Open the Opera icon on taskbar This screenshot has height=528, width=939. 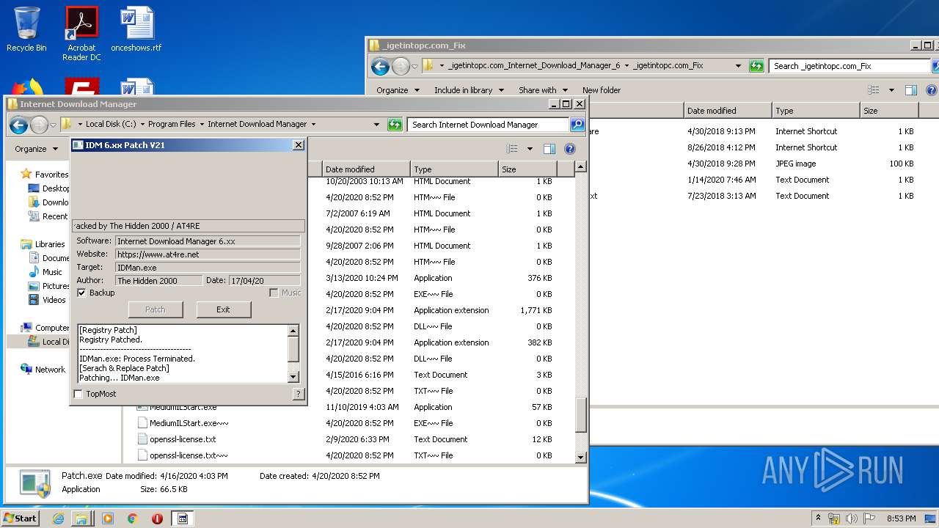[157, 518]
